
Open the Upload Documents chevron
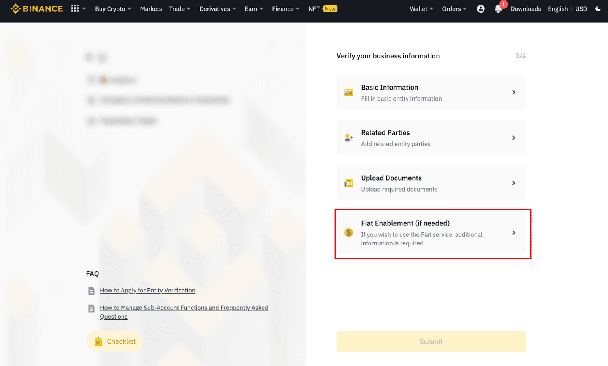pos(513,183)
